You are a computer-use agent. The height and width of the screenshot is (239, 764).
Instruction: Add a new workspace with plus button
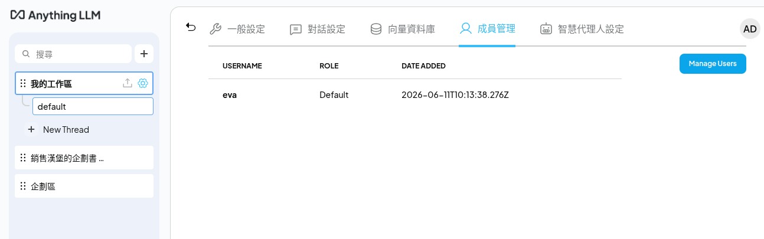[x=144, y=54]
